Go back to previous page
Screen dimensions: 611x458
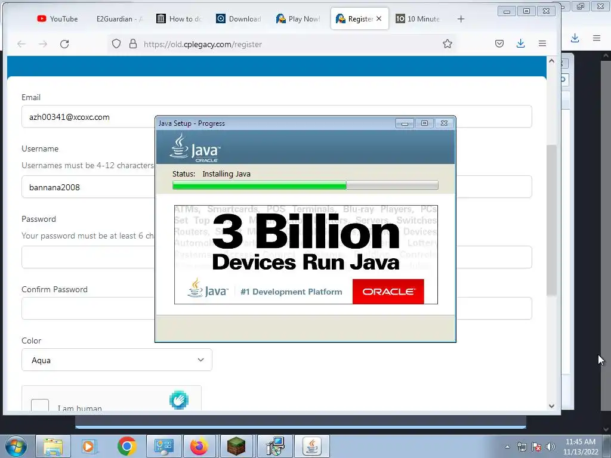pos(21,44)
